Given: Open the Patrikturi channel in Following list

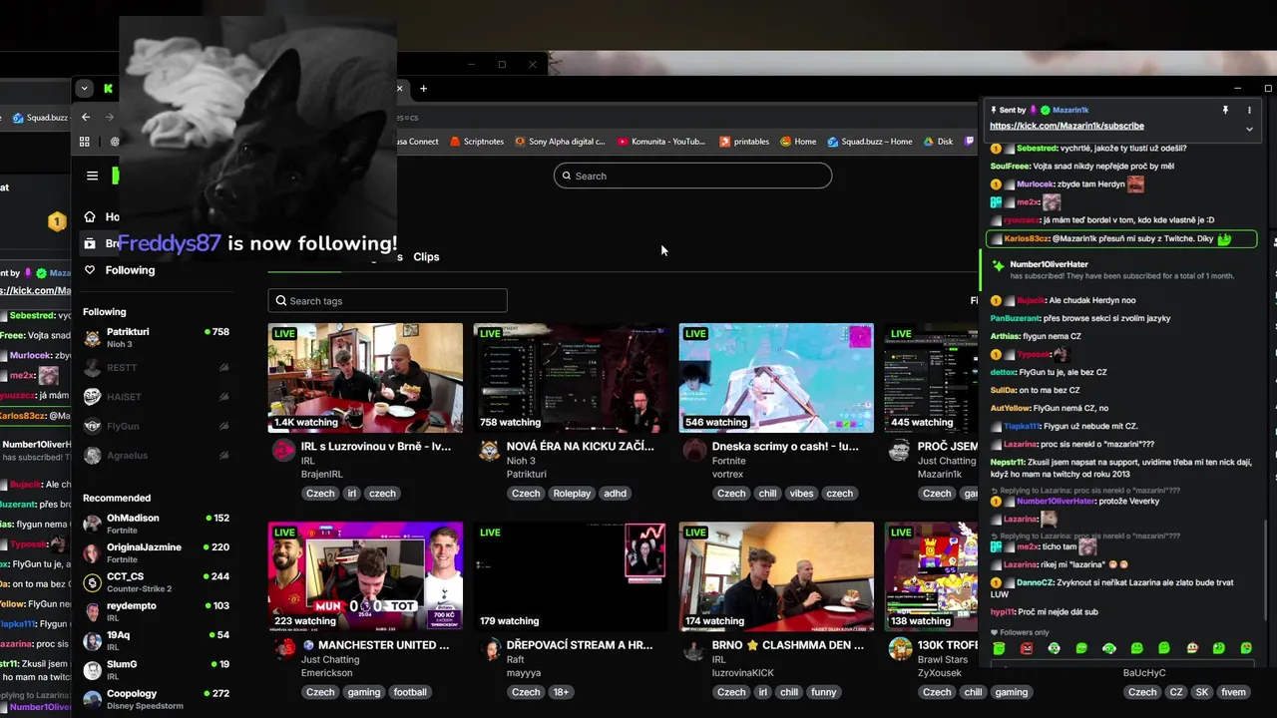Looking at the screenshot, I should point(156,337).
